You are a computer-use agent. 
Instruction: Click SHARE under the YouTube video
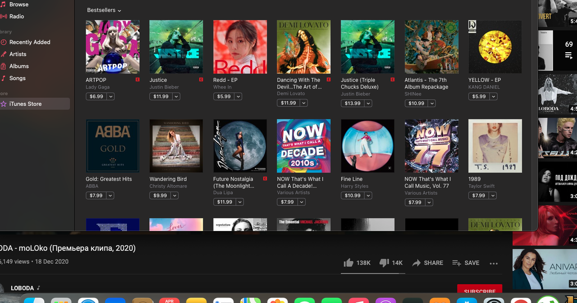[428, 263]
